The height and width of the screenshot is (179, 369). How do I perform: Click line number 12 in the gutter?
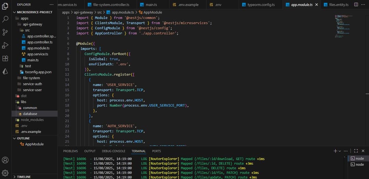point(67,74)
